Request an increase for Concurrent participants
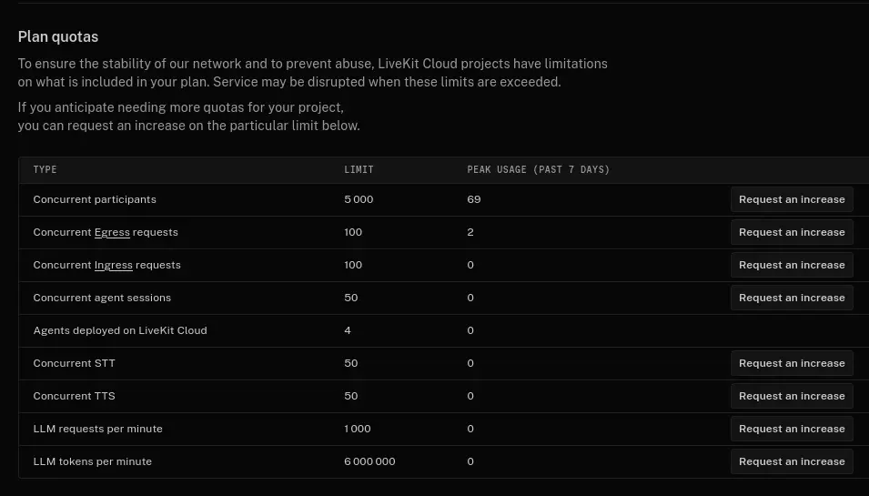This screenshot has width=869, height=496. click(792, 199)
